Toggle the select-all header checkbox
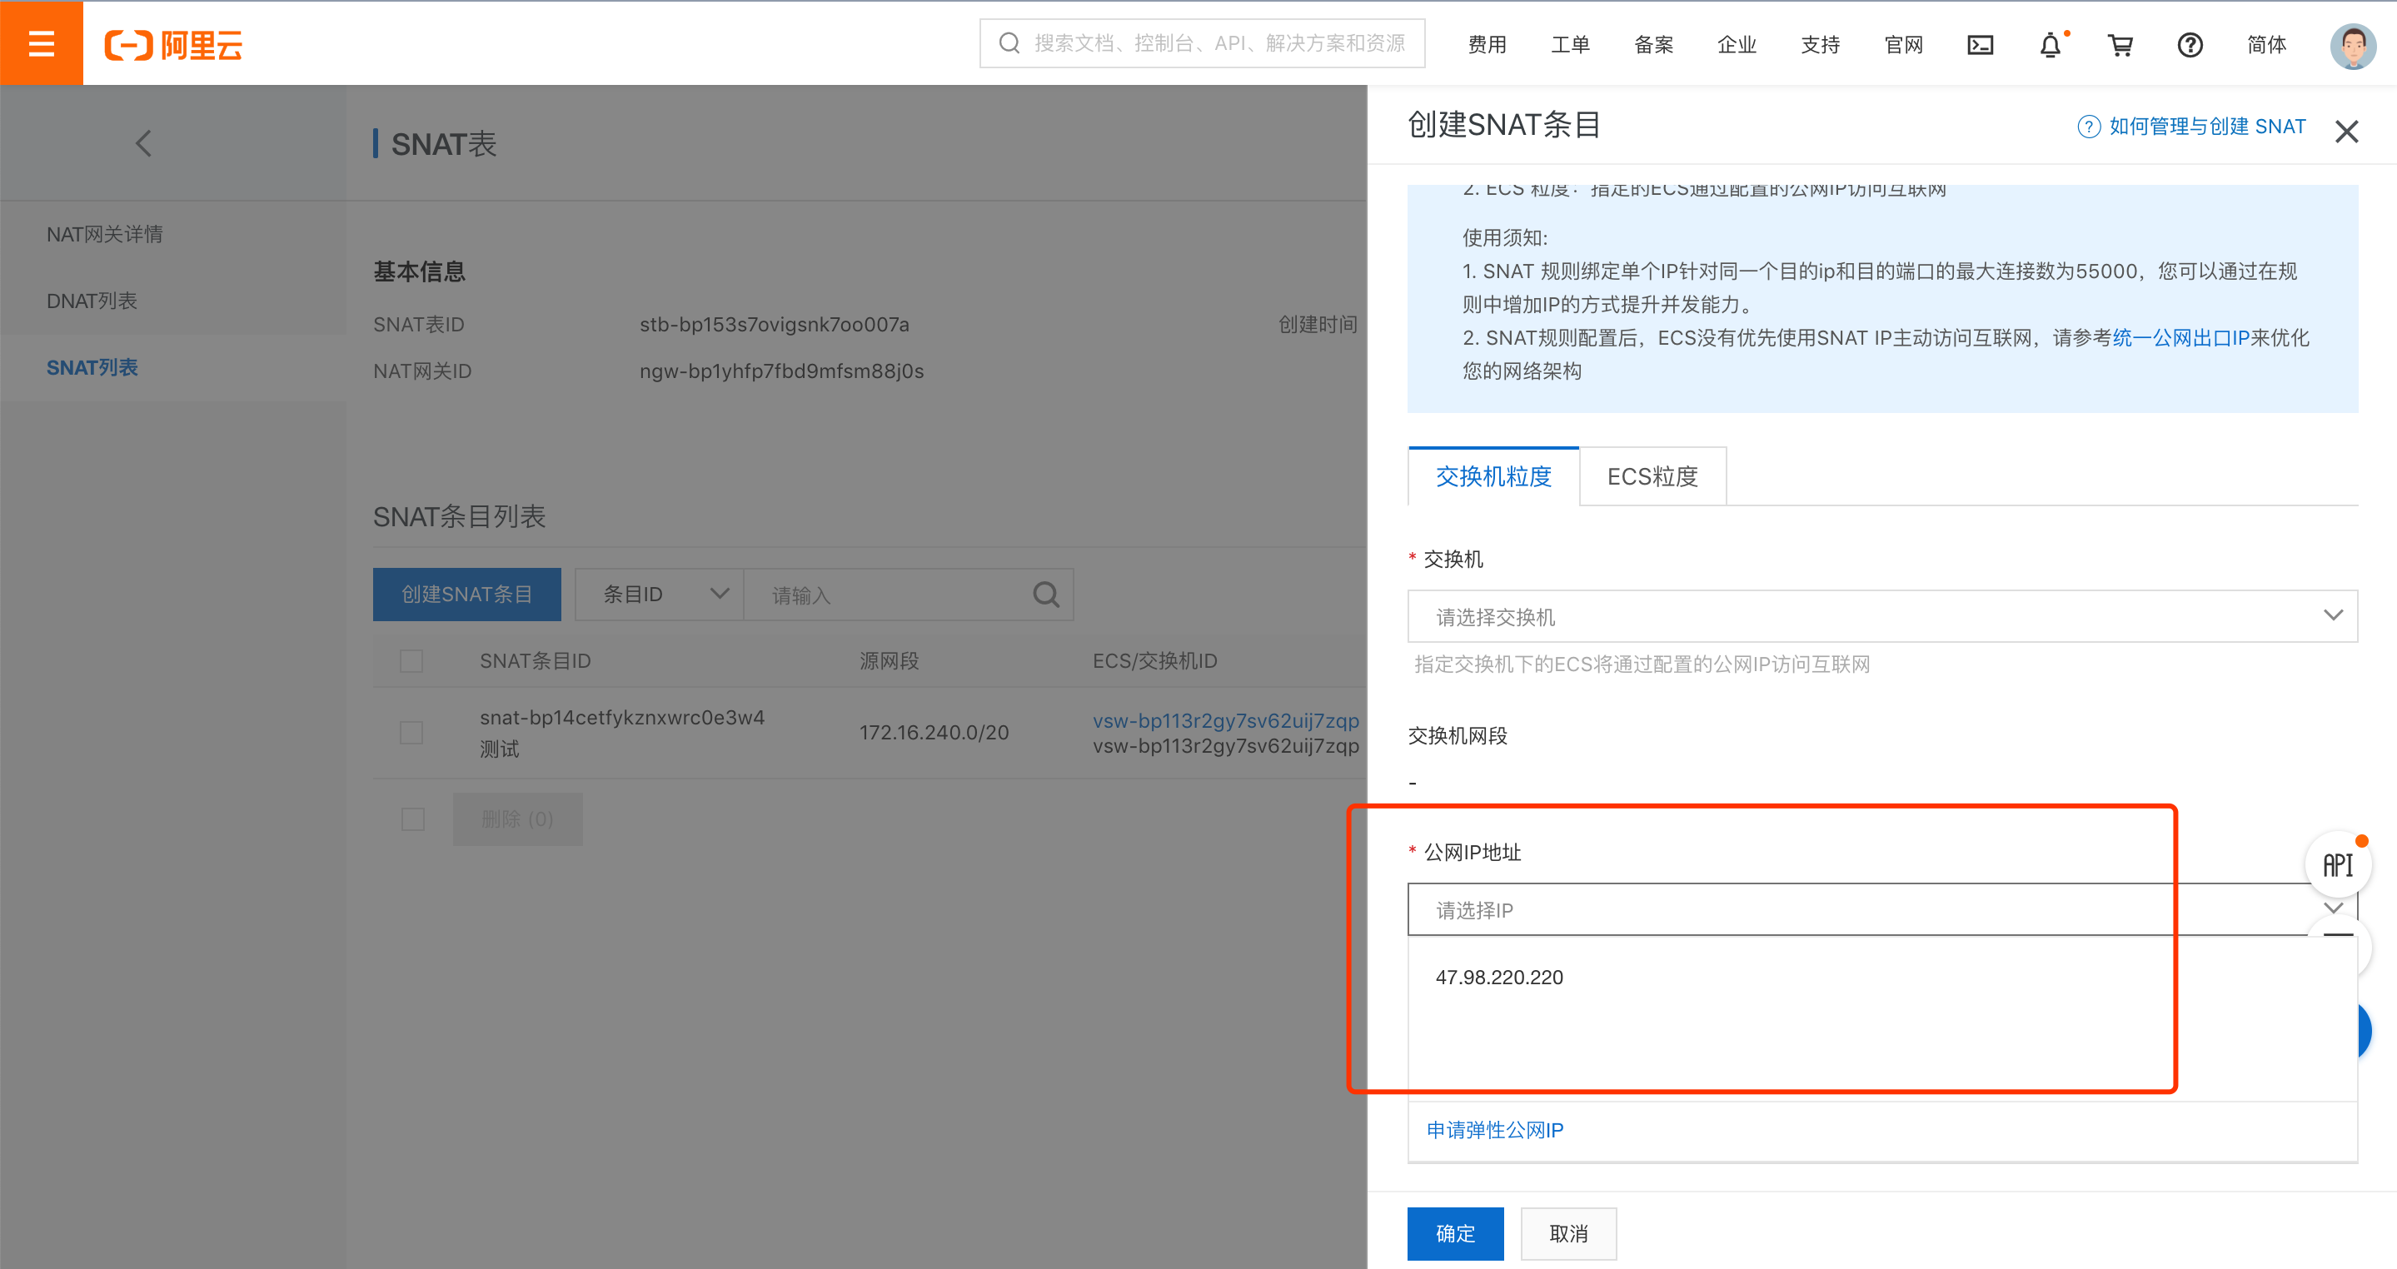Screen dimensions: 2397x1269 [411, 661]
